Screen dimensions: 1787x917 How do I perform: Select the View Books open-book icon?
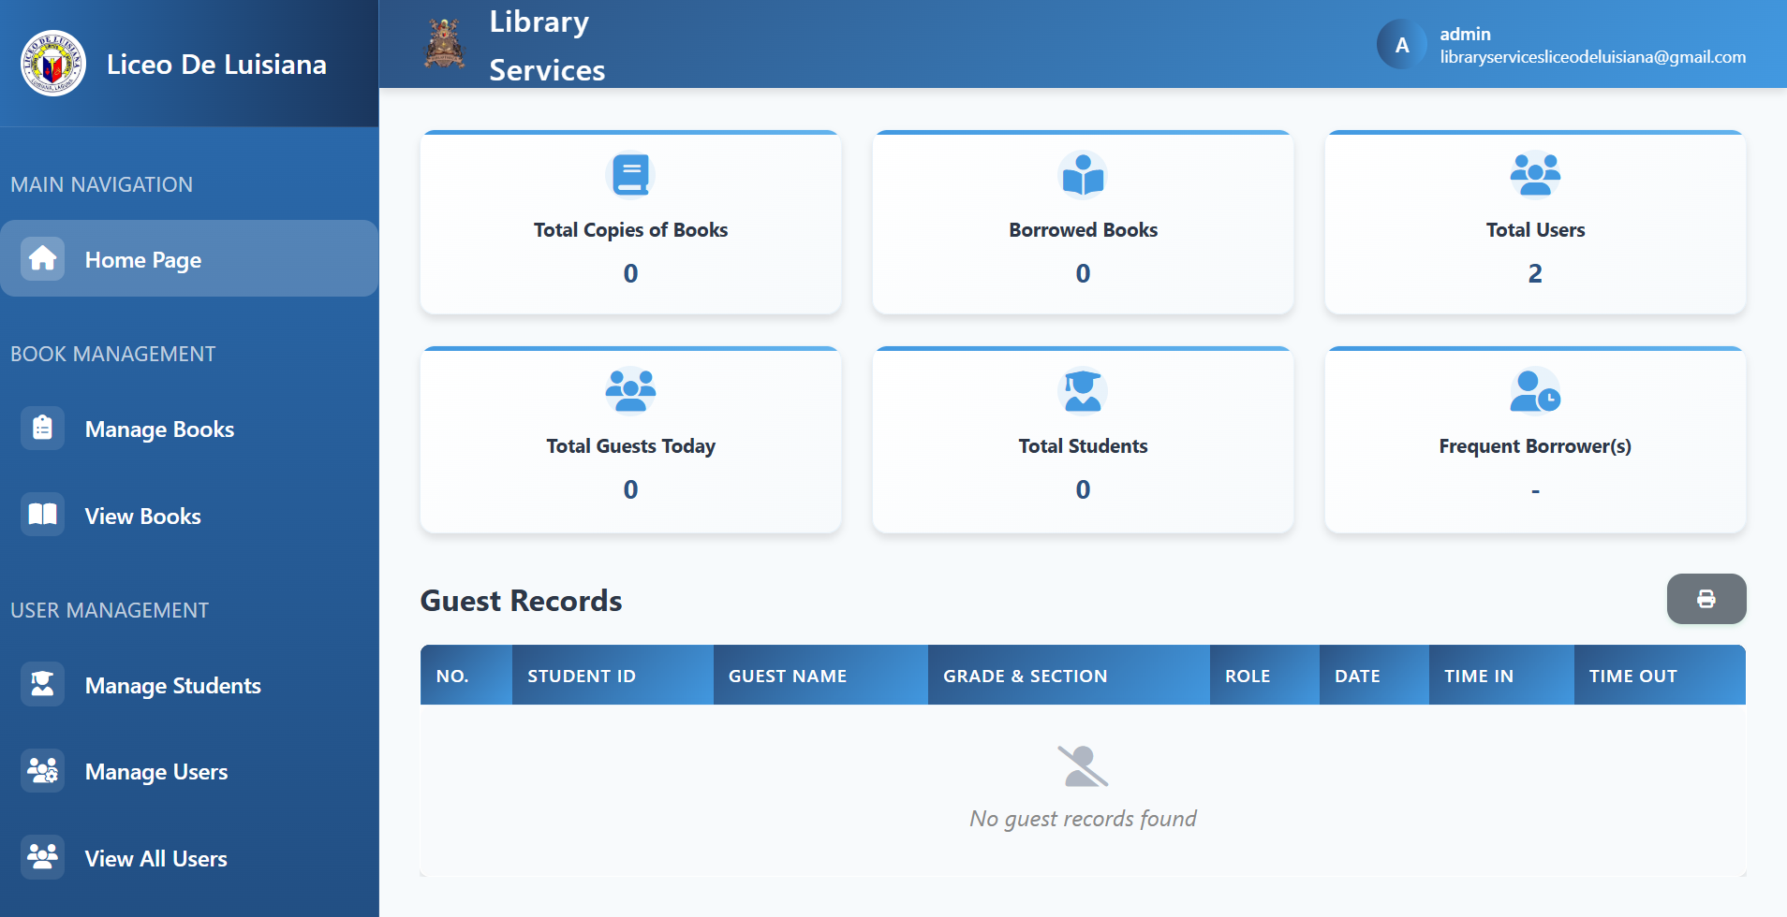41,514
